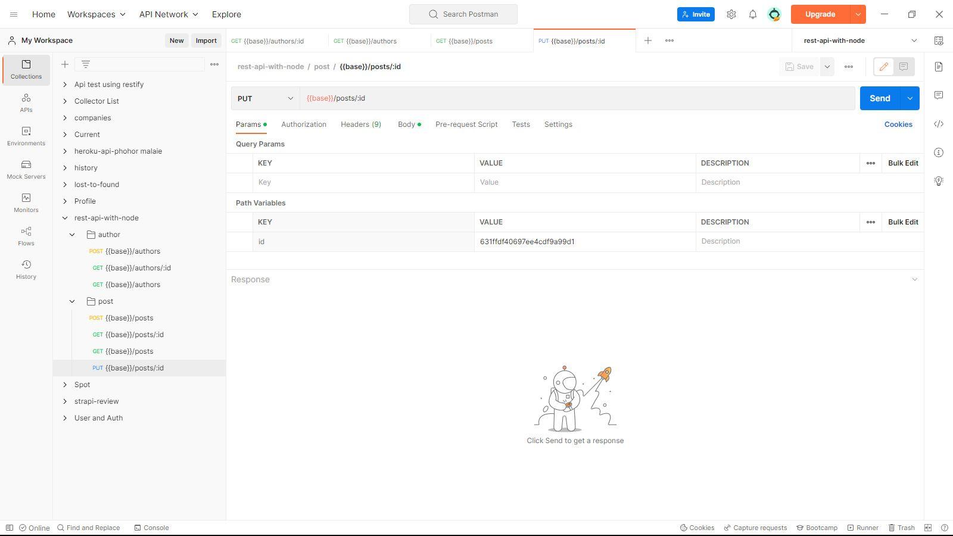The width and height of the screenshot is (953, 536).
Task: Open the notifications bell
Action: pyautogui.click(x=753, y=14)
